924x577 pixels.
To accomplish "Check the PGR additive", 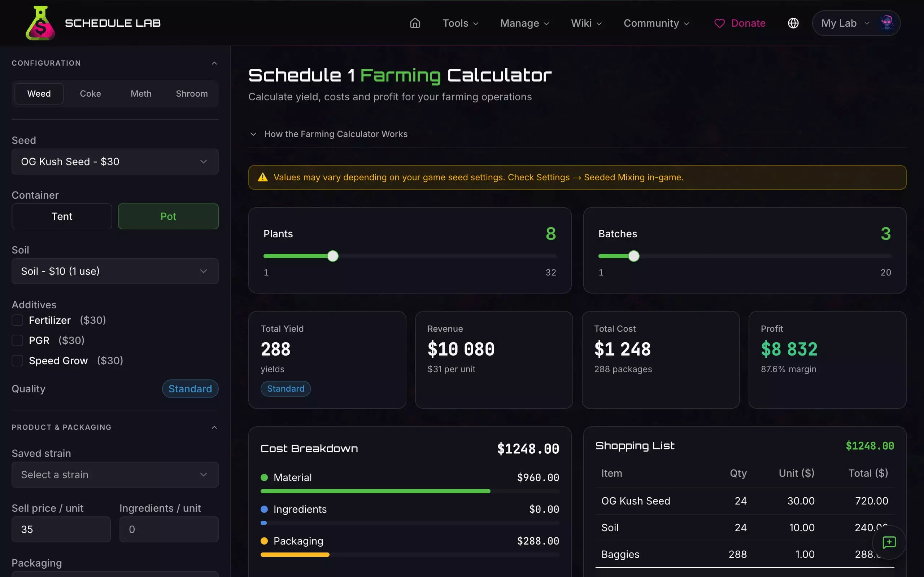I will [x=18, y=340].
